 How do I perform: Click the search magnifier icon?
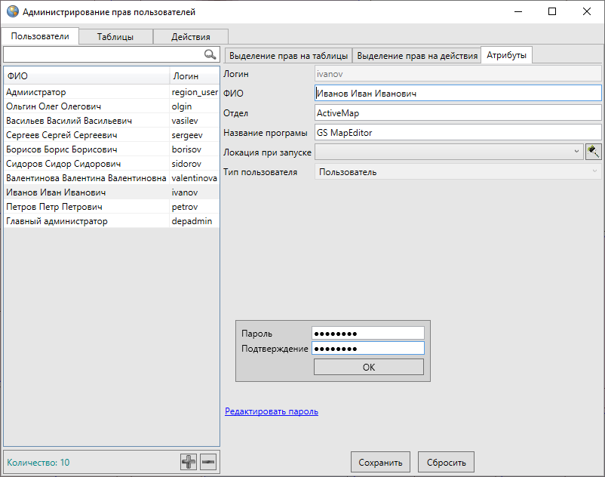coord(210,55)
